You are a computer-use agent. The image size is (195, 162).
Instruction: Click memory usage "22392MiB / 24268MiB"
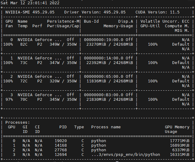click(110, 63)
